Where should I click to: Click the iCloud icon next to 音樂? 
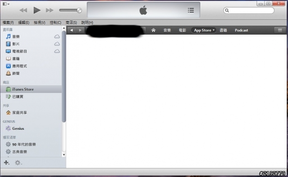click(57, 36)
